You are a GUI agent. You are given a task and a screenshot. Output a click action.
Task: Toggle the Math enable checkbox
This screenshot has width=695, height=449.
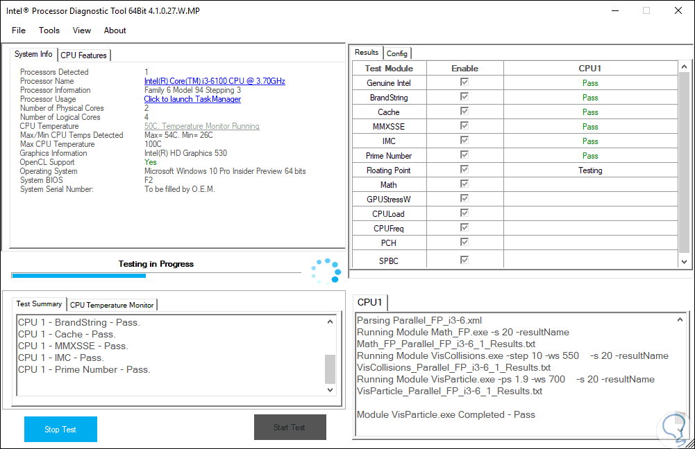coord(464,184)
